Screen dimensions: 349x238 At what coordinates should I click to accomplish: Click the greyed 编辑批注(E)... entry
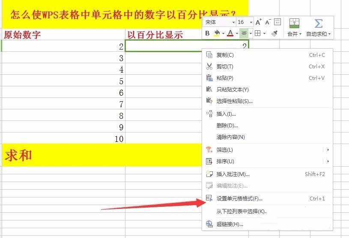click(x=267, y=186)
